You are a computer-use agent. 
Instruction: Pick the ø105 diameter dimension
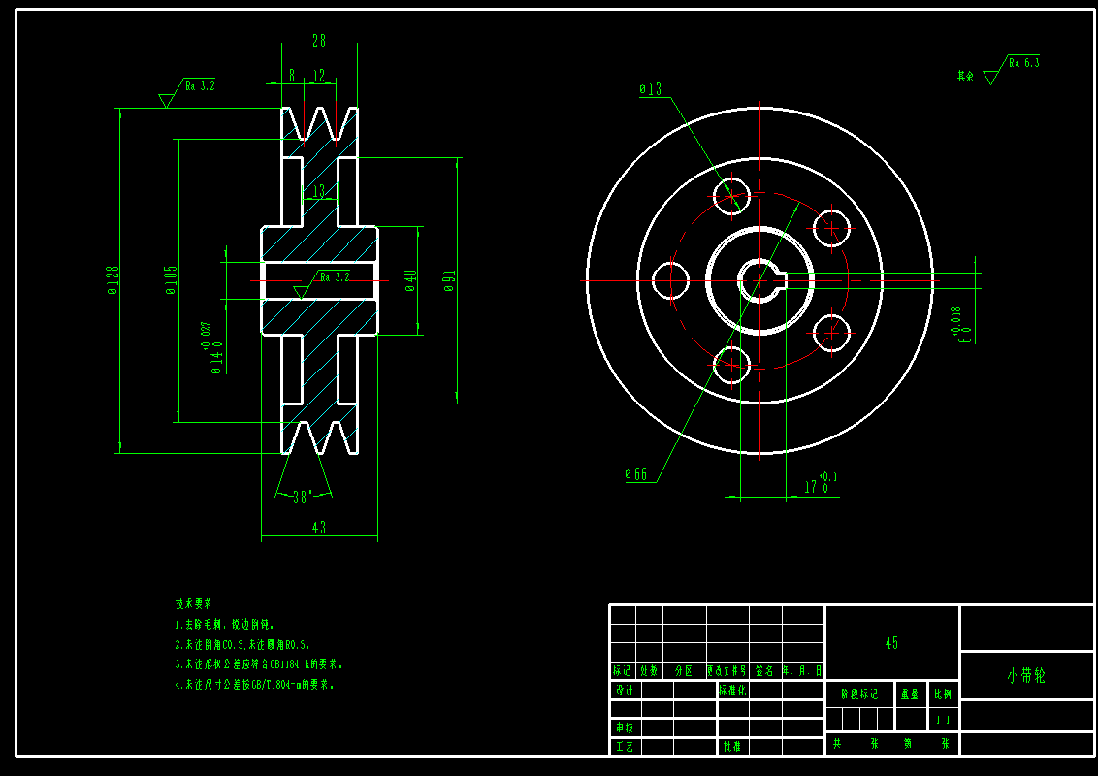(x=172, y=280)
